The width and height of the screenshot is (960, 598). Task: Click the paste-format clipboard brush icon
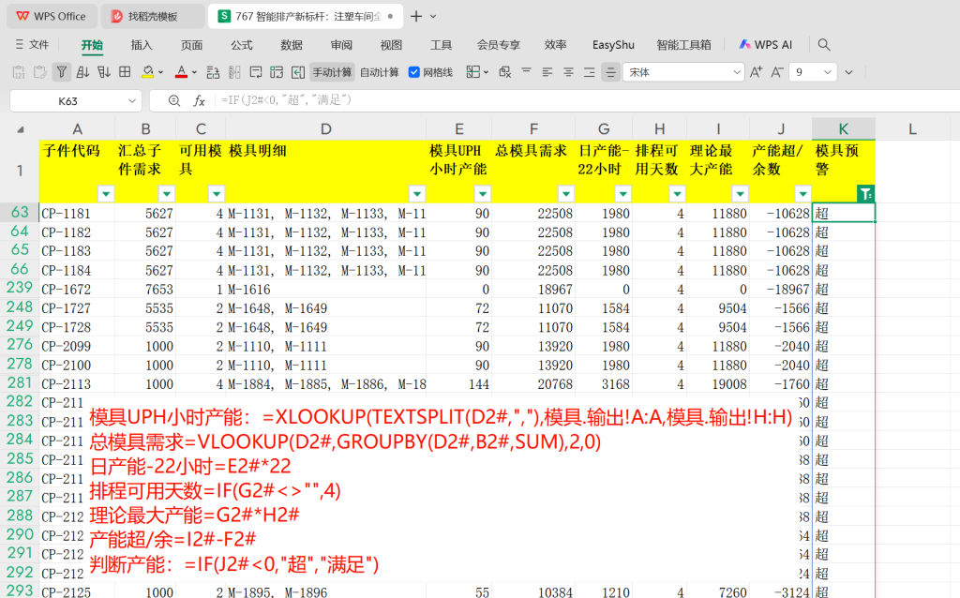[x=40, y=72]
